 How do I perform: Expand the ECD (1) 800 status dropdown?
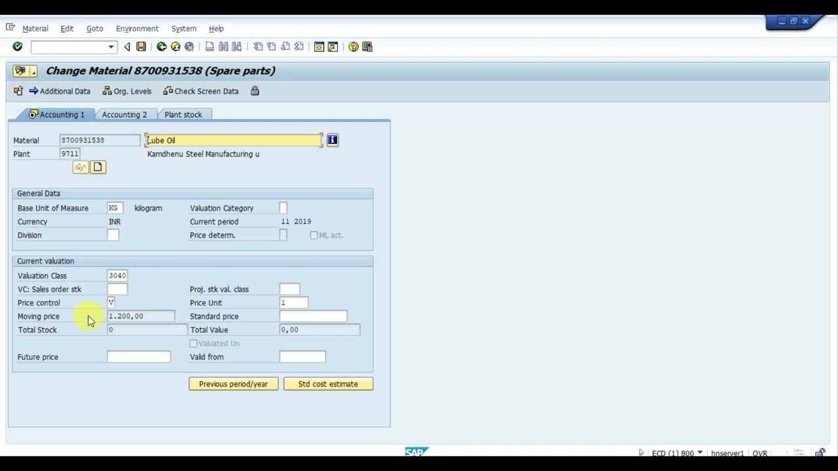click(700, 453)
